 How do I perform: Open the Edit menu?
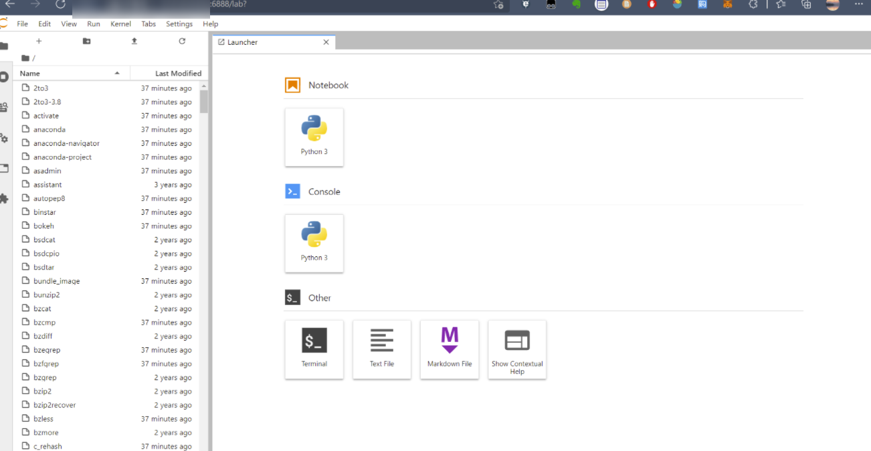pos(44,24)
